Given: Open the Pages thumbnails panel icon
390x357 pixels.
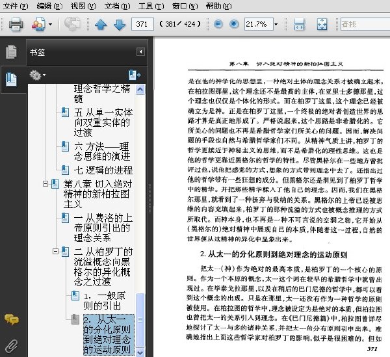Looking at the screenshot, I should pyautogui.click(x=11, y=52).
